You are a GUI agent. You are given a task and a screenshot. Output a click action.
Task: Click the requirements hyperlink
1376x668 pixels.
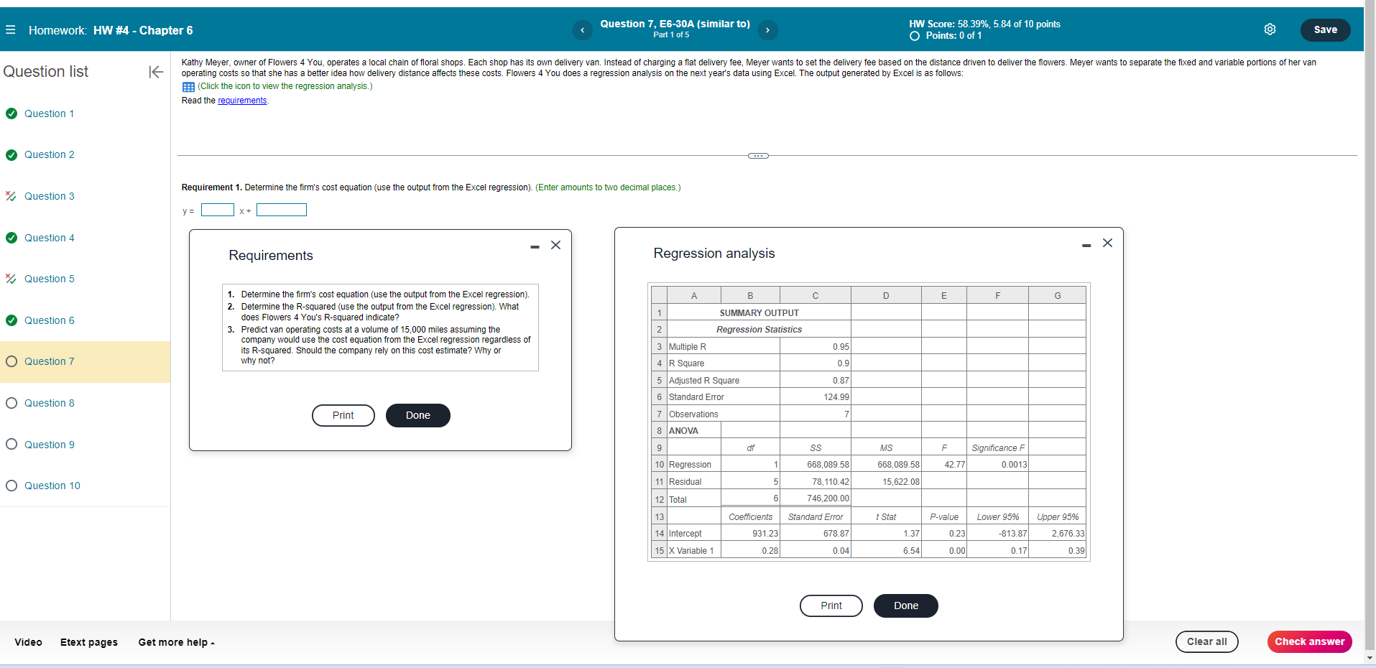pyautogui.click(x=242, y=101)
